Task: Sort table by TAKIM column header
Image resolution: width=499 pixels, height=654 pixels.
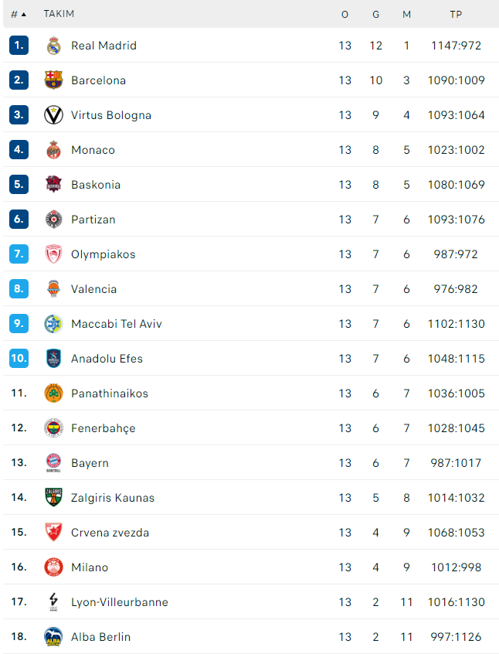Action: coord(59,14)
